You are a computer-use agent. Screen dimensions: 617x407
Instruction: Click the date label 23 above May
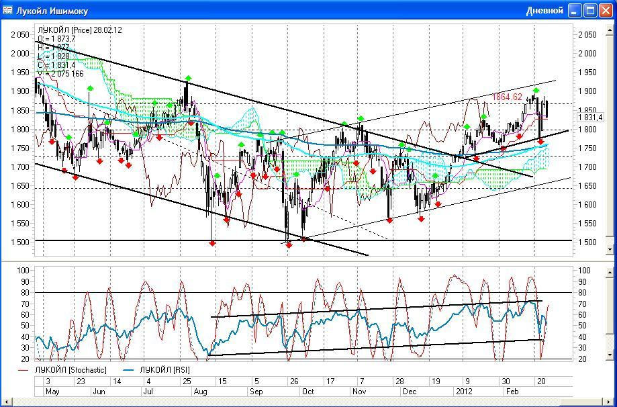coord(81,381)
